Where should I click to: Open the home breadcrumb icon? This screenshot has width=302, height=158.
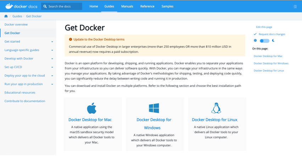[6, 16]
